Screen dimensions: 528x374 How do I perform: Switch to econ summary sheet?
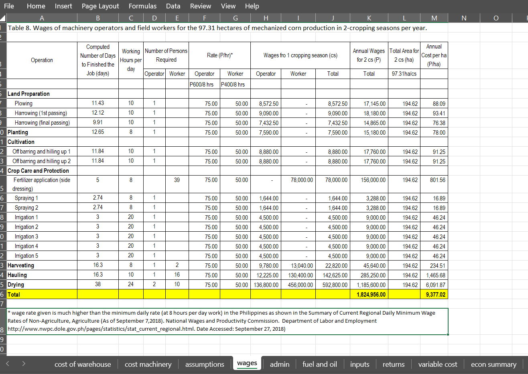(493, 364)
